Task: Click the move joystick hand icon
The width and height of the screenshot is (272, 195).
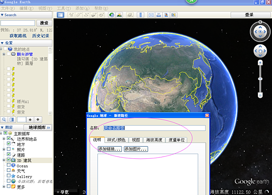Action: [x=260, y=51]
